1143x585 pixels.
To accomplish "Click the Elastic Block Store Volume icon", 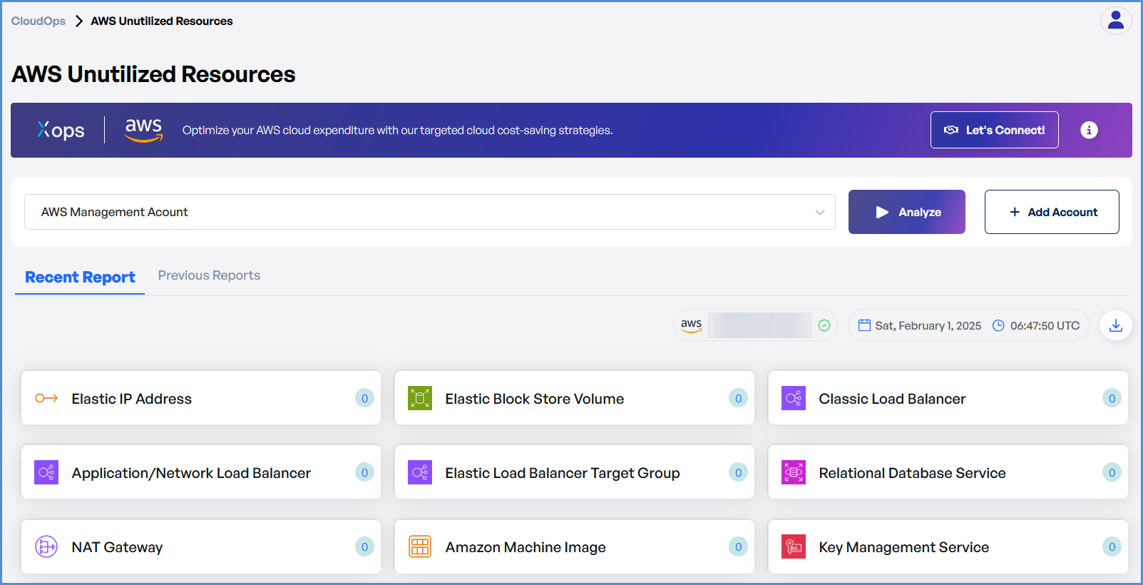I will tap(420, 398).
